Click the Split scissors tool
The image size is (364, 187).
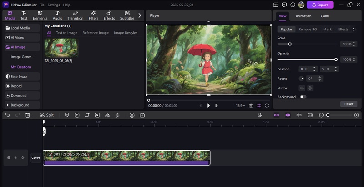[46, 115]
